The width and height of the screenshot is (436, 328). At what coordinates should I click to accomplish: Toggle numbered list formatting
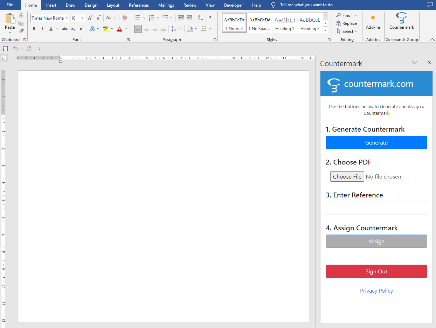click(152, 18)
